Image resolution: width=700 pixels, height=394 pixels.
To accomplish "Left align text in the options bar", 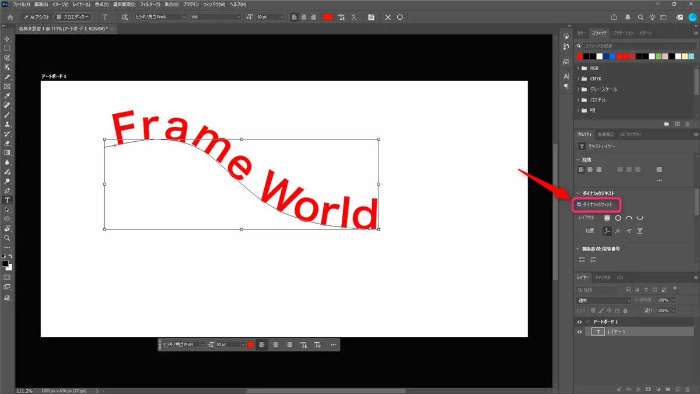I will tap(294, 17).
